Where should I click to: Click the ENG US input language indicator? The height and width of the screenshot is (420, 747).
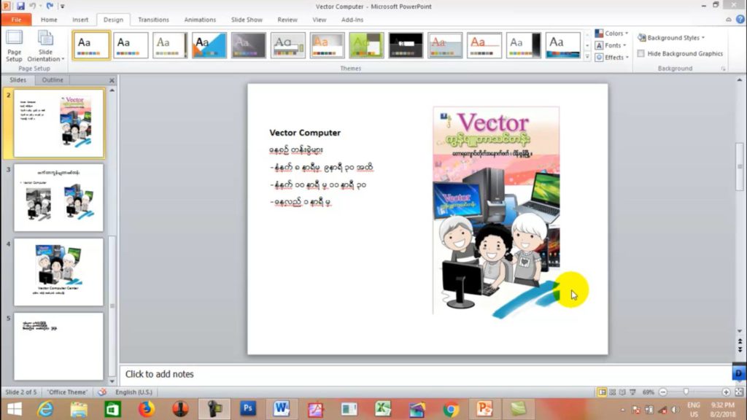click(x=694, y=410)
